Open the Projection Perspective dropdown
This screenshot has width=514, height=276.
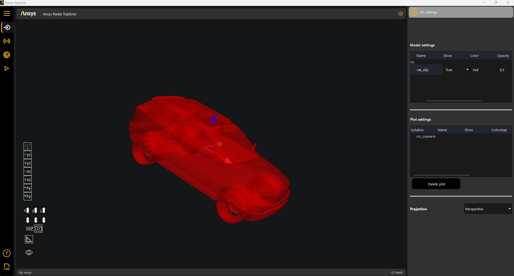pyautogui.click(x=487, y=209)
